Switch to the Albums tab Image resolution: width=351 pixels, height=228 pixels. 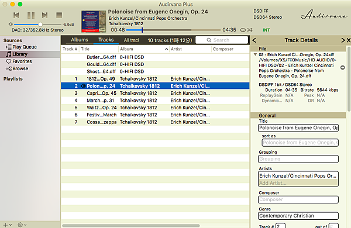pyautogui.click(x=80, y=40)
